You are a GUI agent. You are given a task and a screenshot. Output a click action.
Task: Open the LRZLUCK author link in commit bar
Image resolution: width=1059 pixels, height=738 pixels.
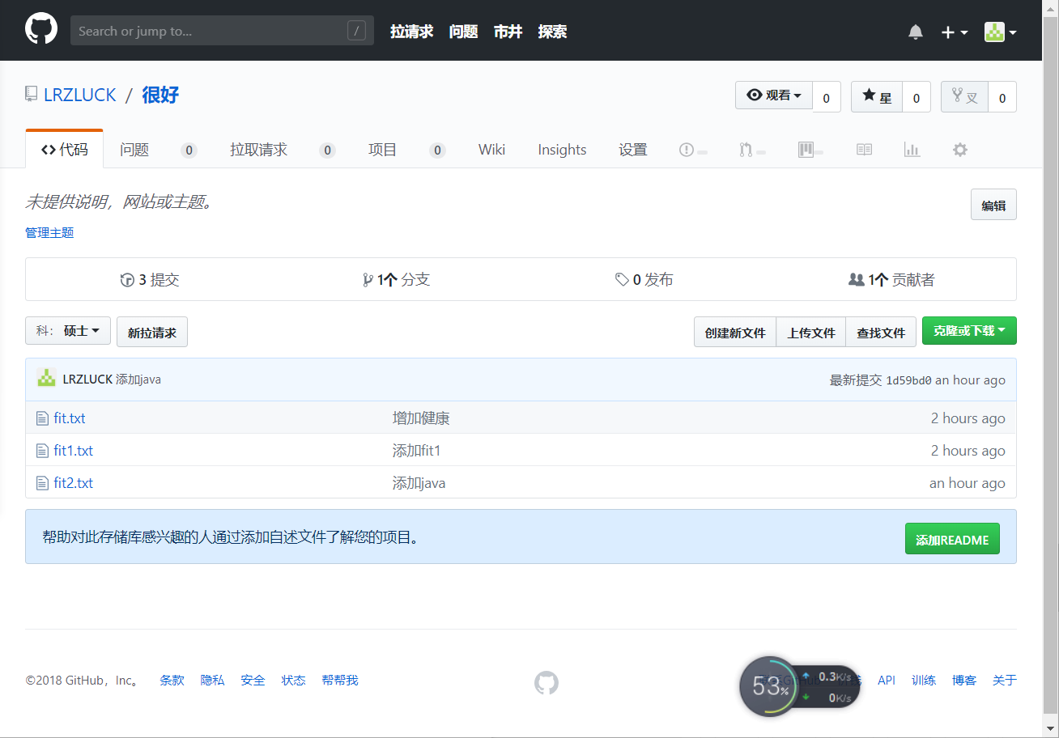(87, 380)
